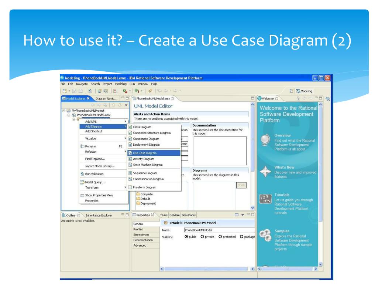Click the Open Perspective icon beside Modeling
Image resolution: width=378 pixels, height=284 pixels.
coord(292,91)
